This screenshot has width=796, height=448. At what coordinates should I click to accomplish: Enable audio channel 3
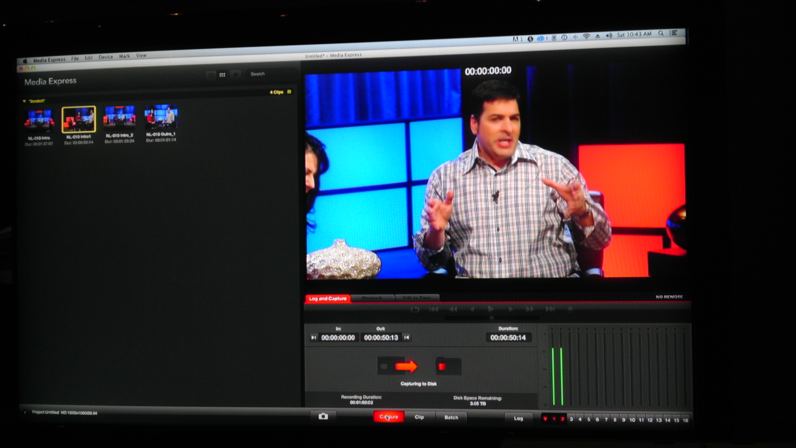coord(571,419)
